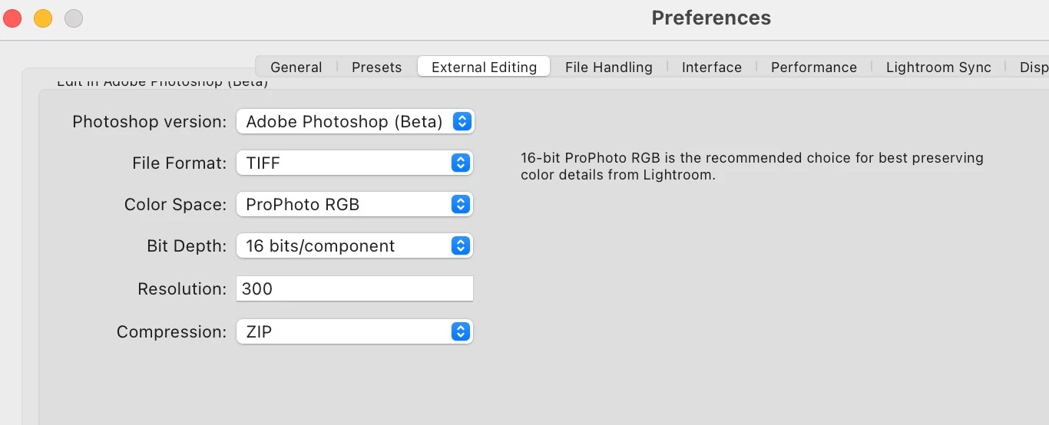Click the blue chevron beside 16 bits/component
Image resolution: width=1049 pixels, height=425 pixels.
pos(461,245)
